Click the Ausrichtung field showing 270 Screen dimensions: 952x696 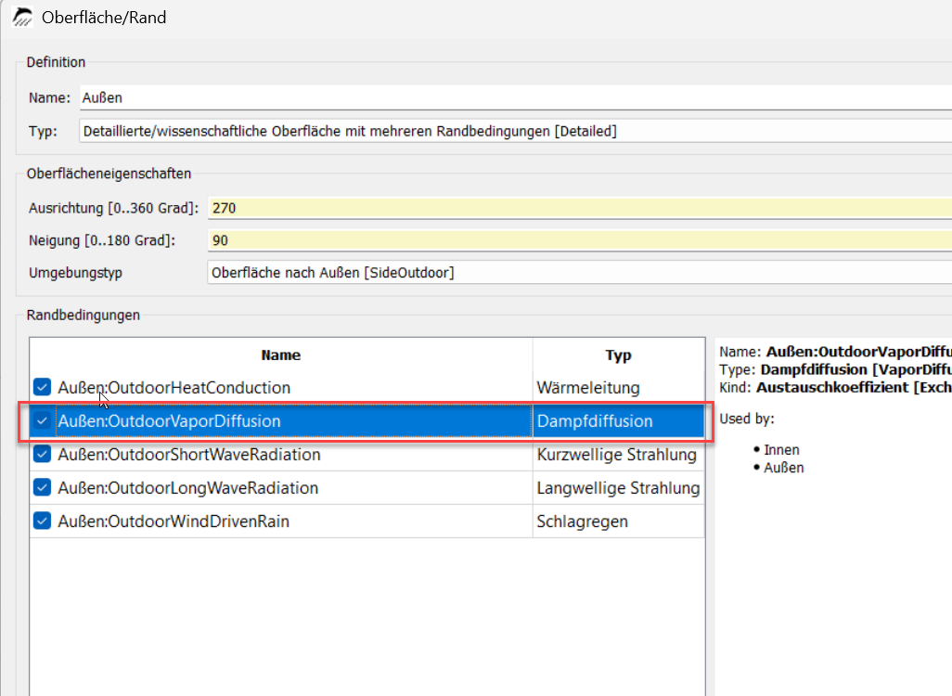580,208
